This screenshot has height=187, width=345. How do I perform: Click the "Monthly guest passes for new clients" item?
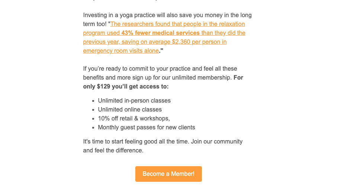click(x=146, y=128)
